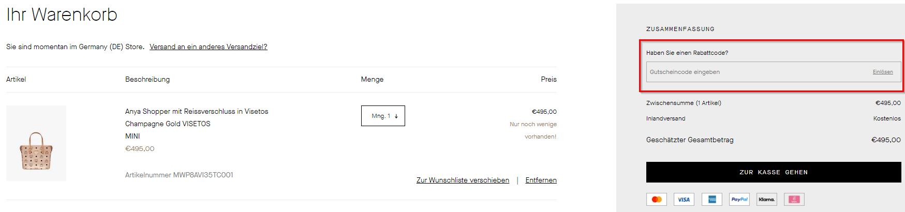Open the Versand an ein anderes Versandziel link
The image size is (905, 212).
point(209,47)
